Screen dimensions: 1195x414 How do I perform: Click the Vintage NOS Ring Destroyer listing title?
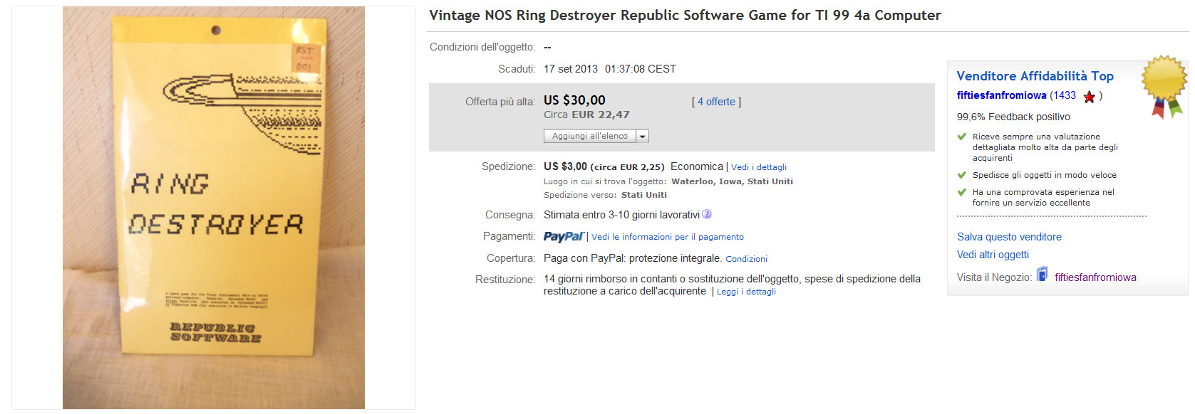685,16
